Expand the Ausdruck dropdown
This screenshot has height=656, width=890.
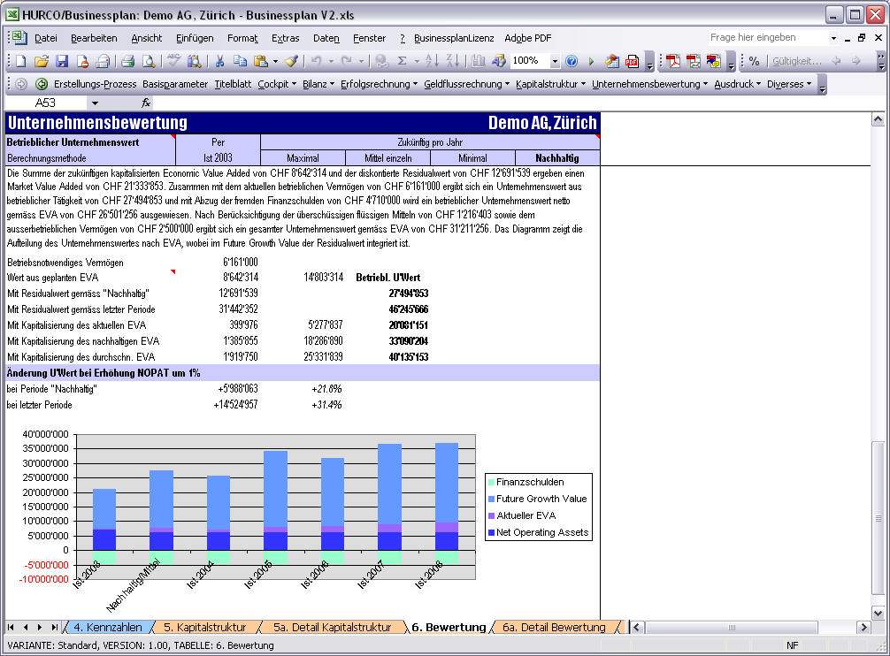pos(737,84)
